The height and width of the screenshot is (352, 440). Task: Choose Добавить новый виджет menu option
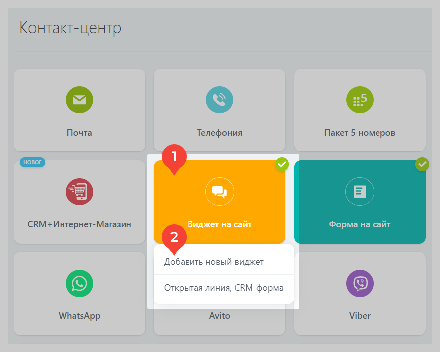tap(214, 262)
